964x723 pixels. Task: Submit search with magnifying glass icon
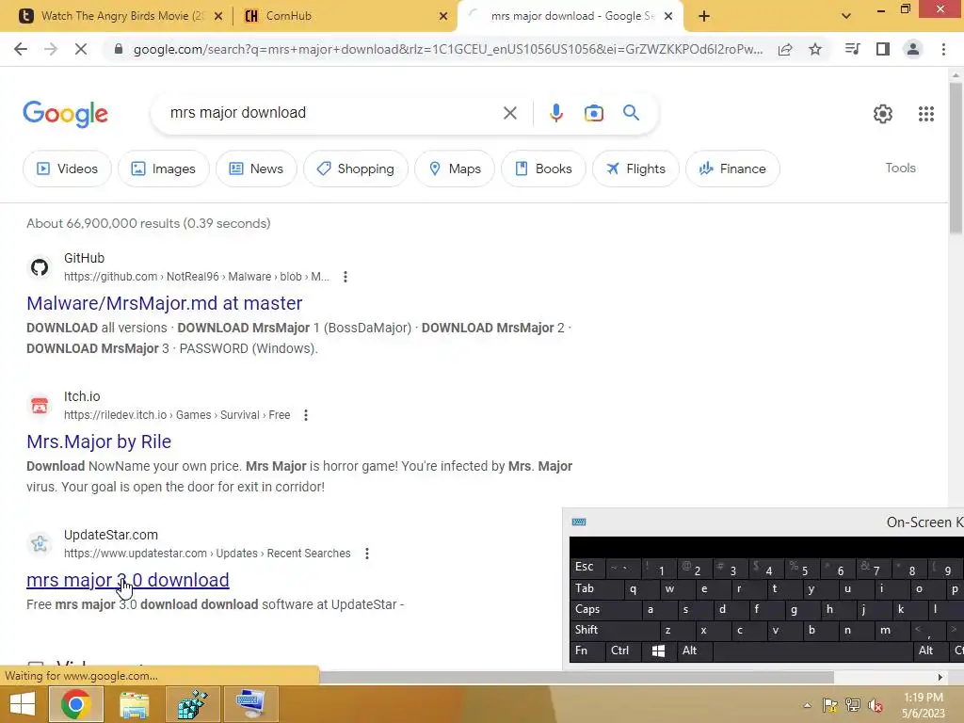coord(631,113)
